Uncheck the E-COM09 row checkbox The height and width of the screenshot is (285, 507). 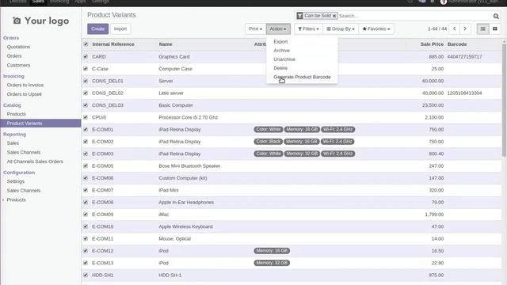pos(86,215)
